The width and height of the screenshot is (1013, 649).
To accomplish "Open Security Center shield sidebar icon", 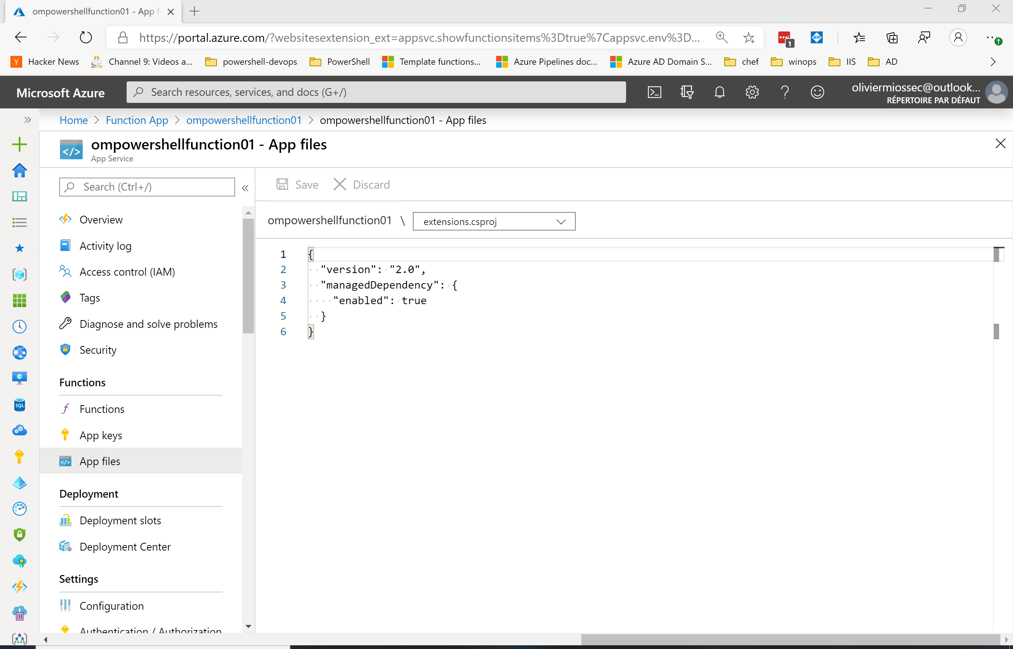I will (19, 535).
